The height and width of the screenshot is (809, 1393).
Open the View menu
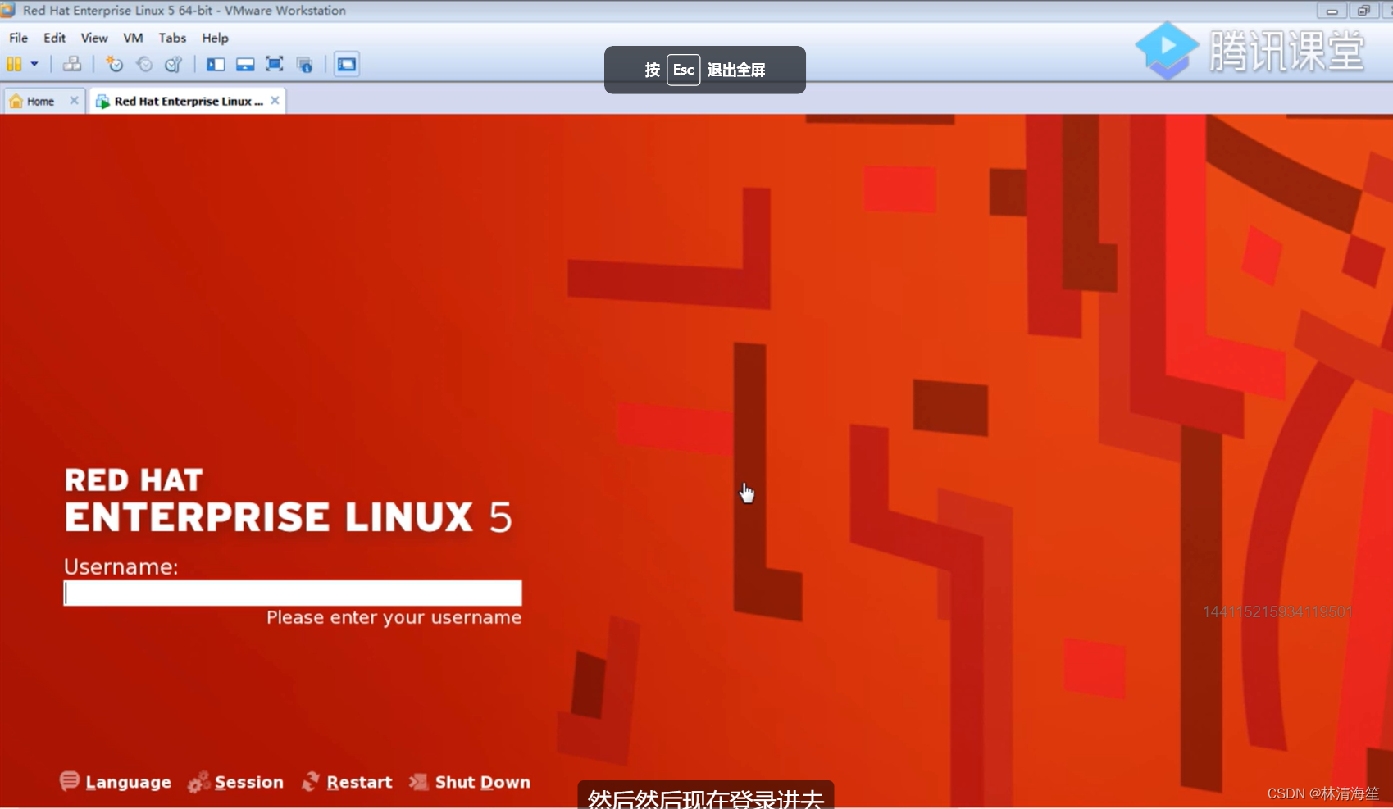pyautogui.click(x=94, y=38)
